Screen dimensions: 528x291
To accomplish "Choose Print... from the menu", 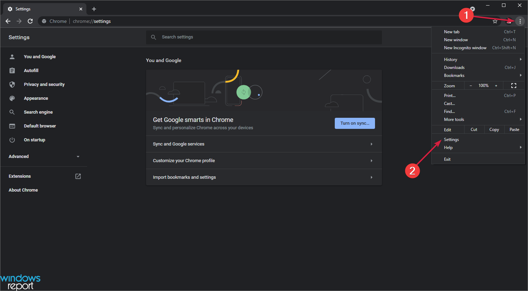I will [478, 96].
